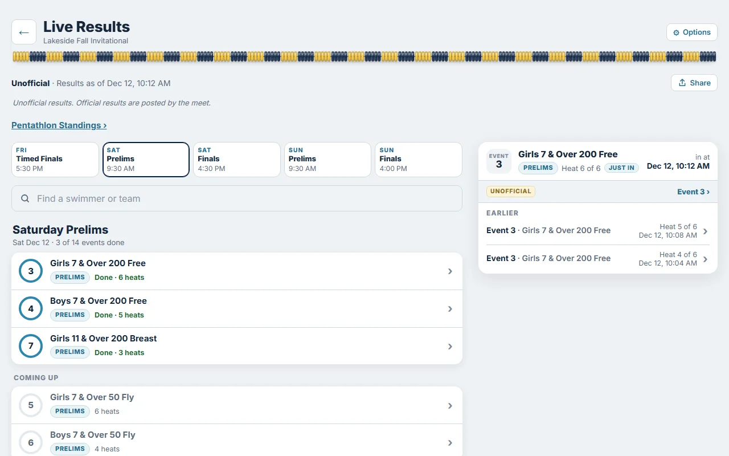The height and width of the screenshot is (456, 729).
Task: Click the EVENT 3 square badge
Action: click(x=499, y=161)
